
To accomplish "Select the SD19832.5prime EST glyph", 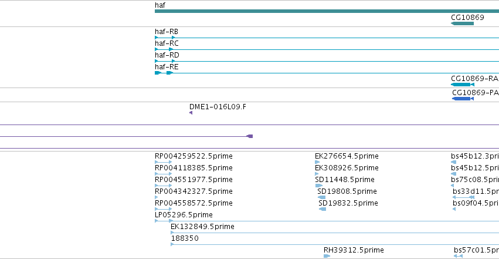I will click(323, 209).
